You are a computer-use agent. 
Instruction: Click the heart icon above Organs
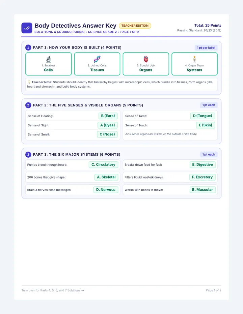[x=146, y=59]
